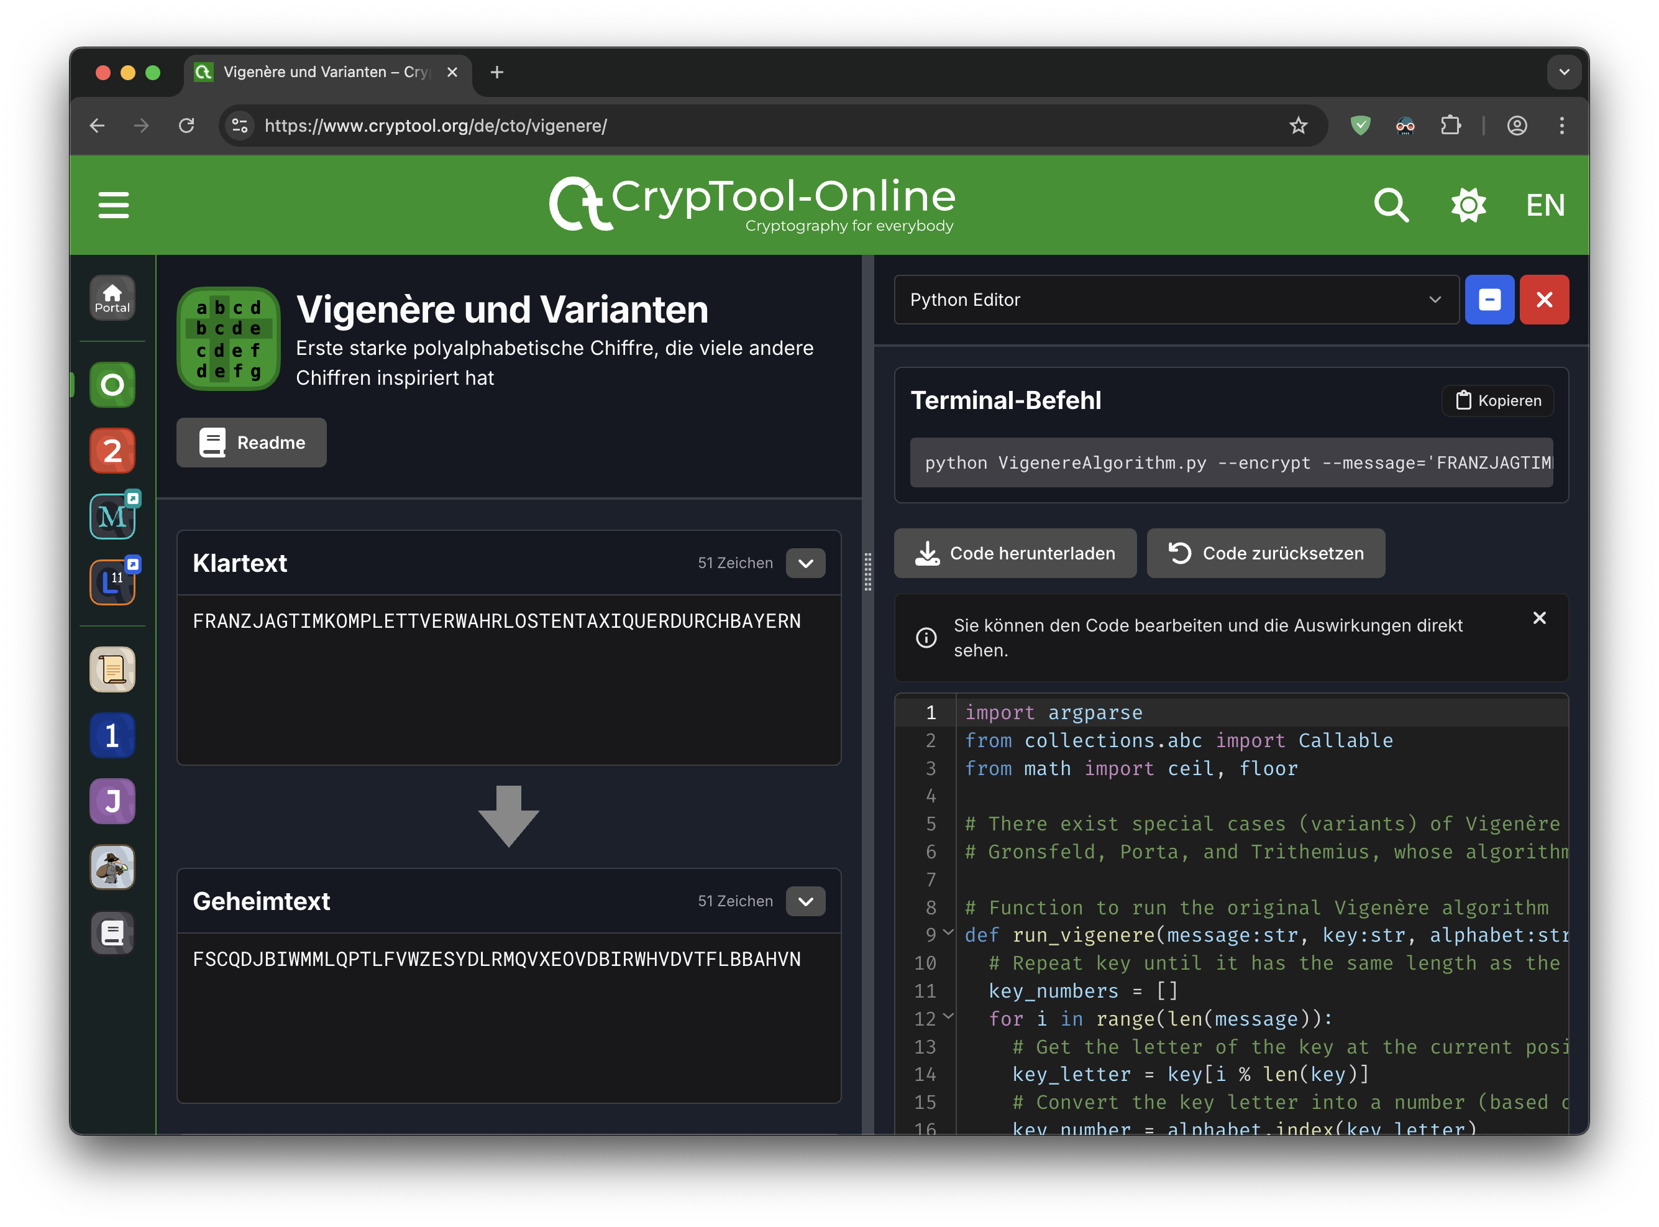Click the CrypTool search magnifier icon
The image size is (1659, 1227).
pyautogui.click(x=1391, y=205)
